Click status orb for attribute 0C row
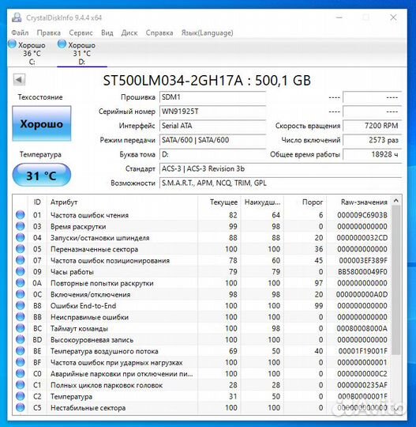416x427 pixels. 20,294
